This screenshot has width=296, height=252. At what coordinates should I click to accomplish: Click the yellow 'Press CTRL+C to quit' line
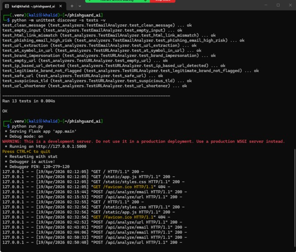pyautogui.click(x=26, y=152)
